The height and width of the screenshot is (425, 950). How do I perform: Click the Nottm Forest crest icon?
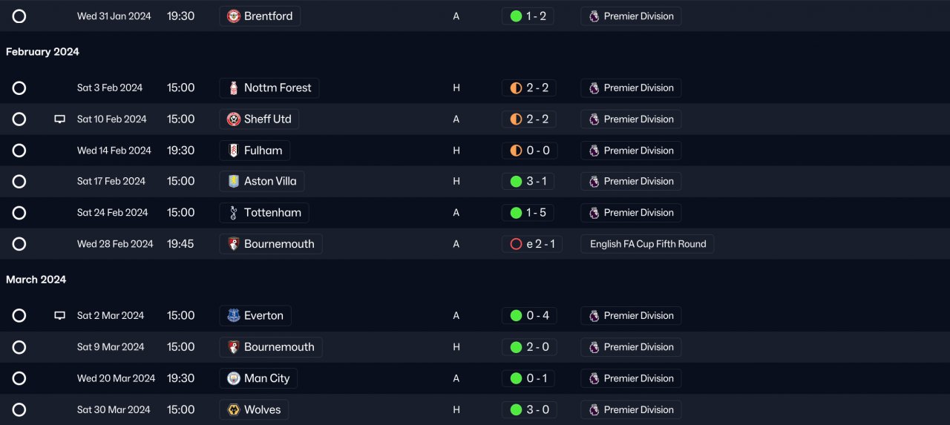click(x=234, y=88)
